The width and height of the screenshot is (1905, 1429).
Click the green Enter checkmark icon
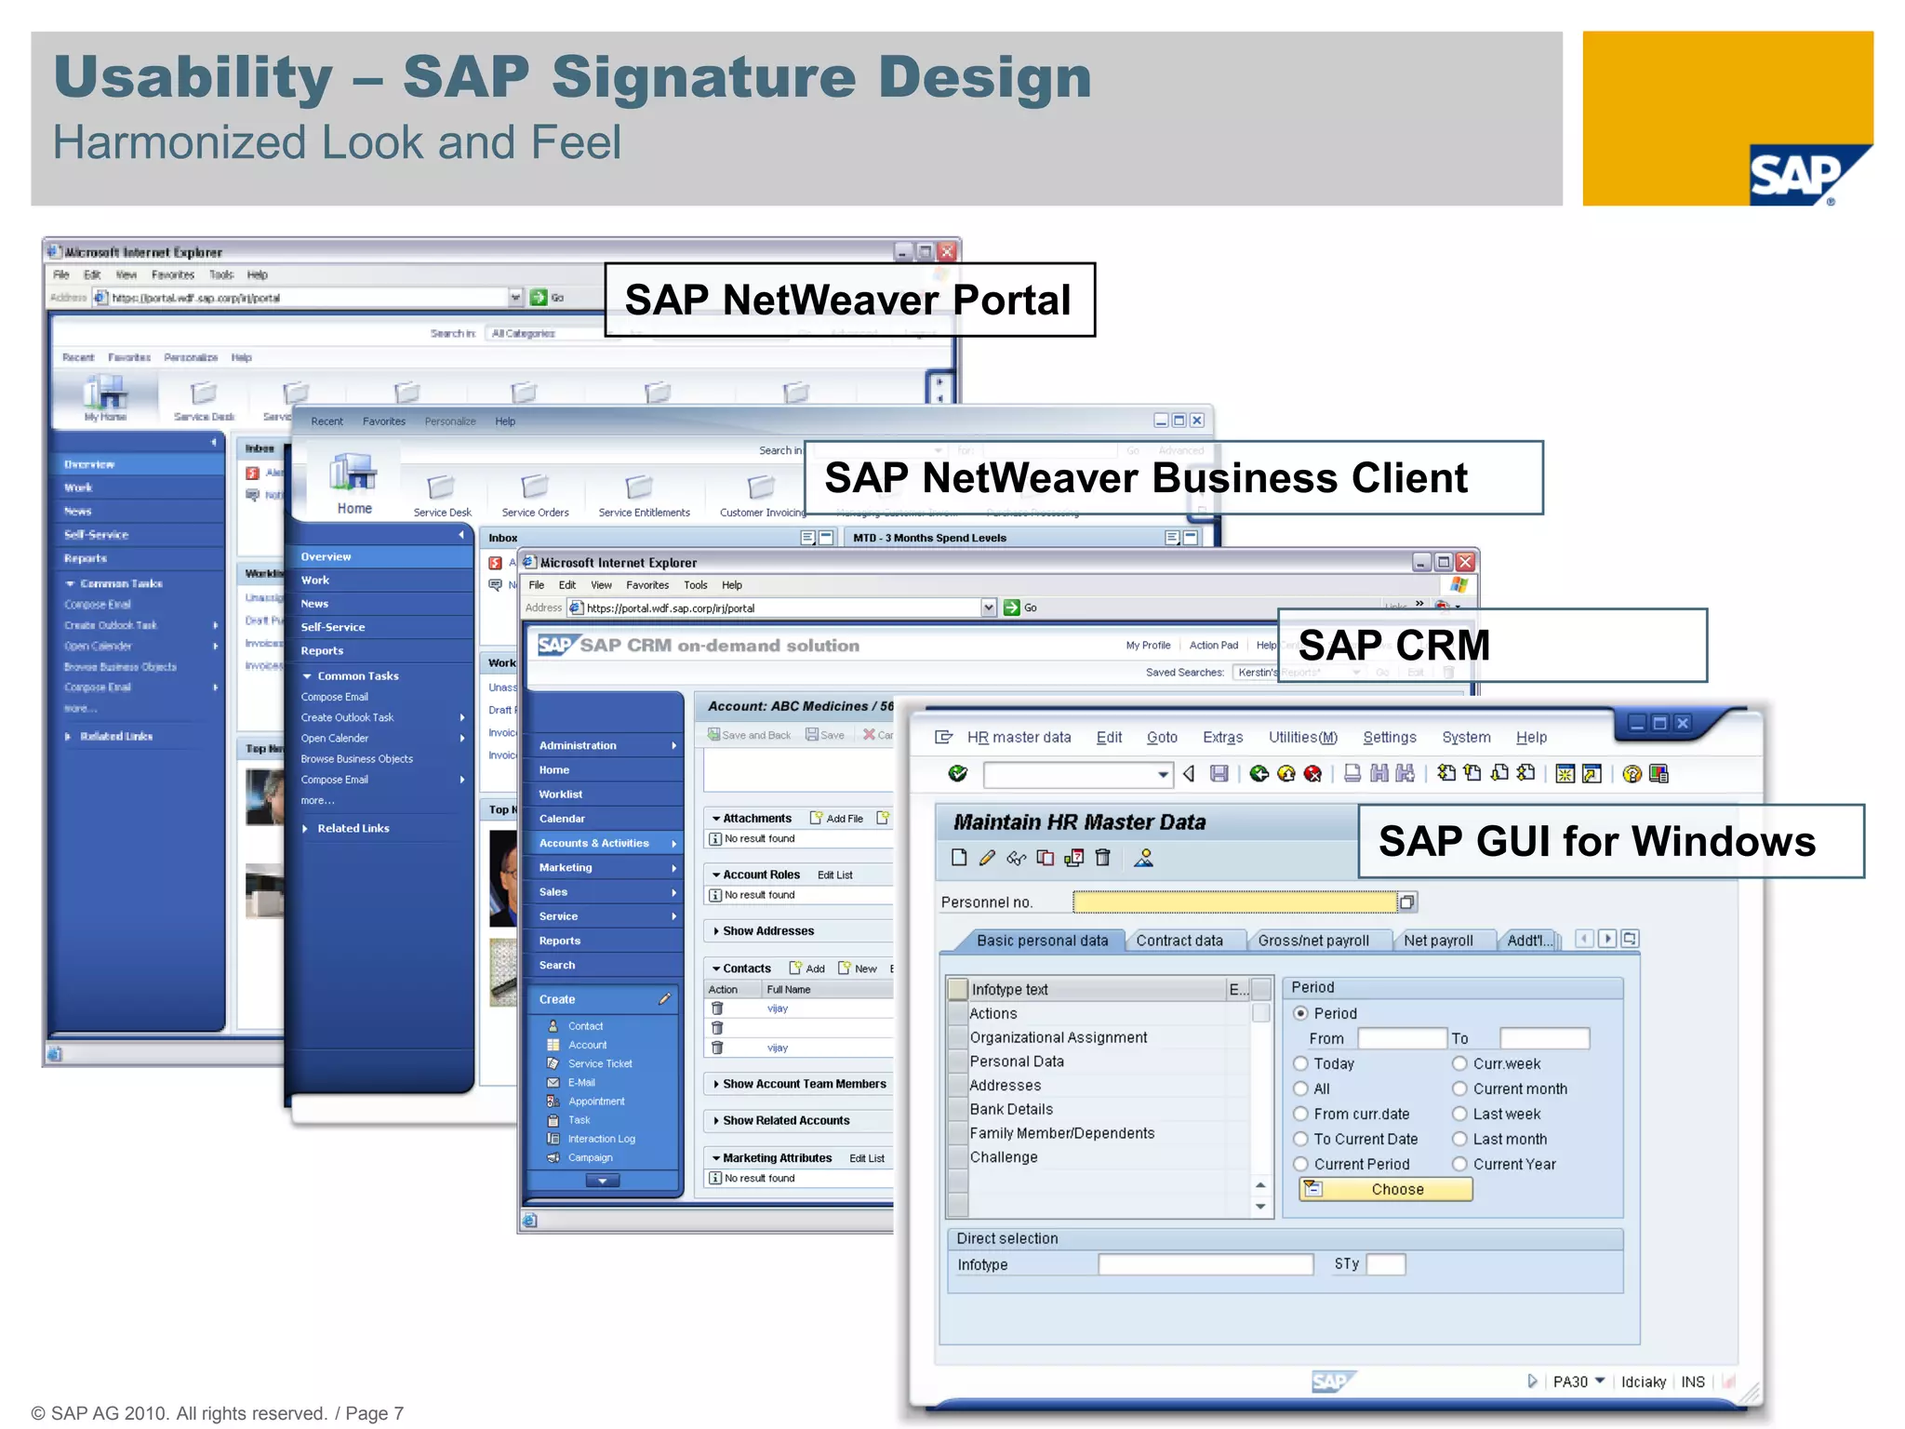click(957, 773)
